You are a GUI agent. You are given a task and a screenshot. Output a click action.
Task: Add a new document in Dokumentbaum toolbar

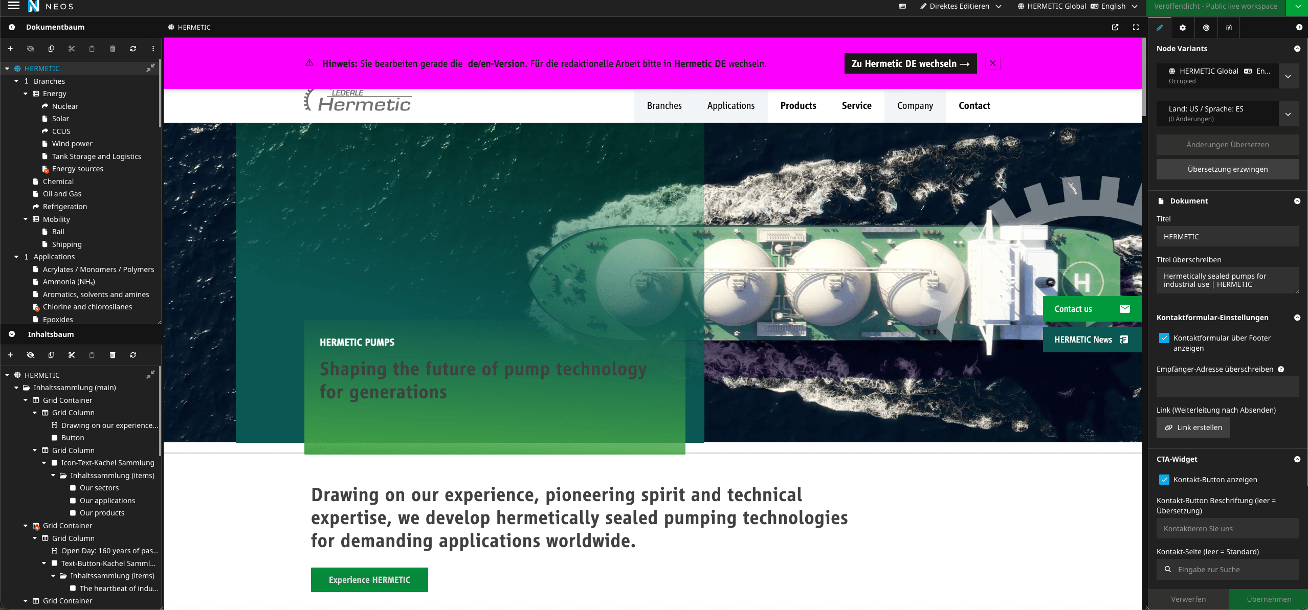coord(10,49)
